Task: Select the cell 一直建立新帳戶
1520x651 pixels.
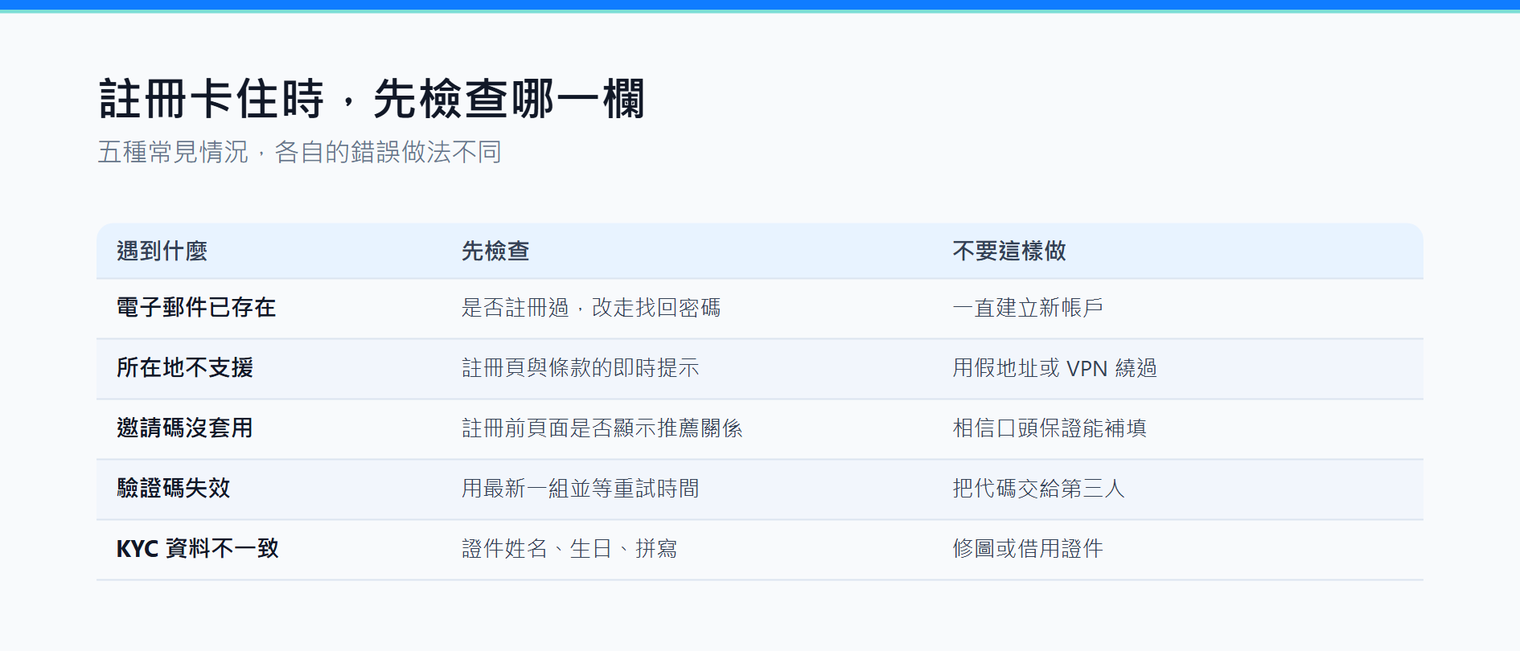Action: coord(1028,308)
